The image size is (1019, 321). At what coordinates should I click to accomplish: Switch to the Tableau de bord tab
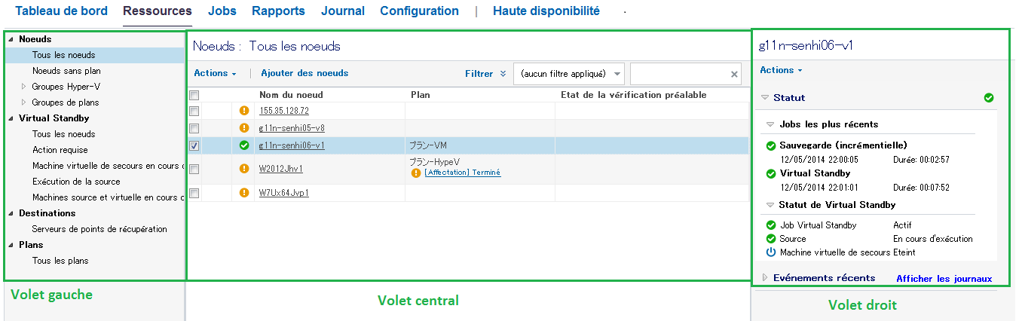click(61, 11)
